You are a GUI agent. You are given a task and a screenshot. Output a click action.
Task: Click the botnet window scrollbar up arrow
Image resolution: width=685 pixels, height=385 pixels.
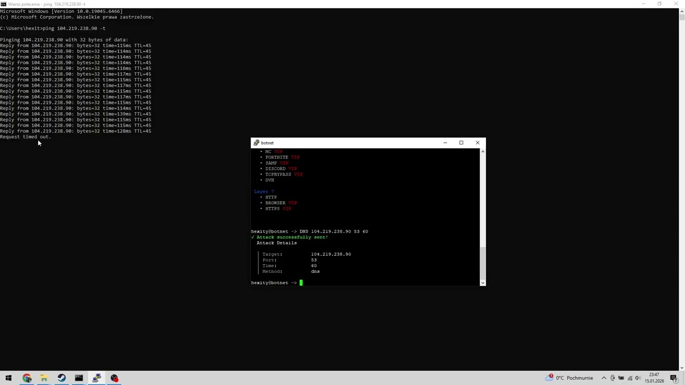(x=483, y=151)
